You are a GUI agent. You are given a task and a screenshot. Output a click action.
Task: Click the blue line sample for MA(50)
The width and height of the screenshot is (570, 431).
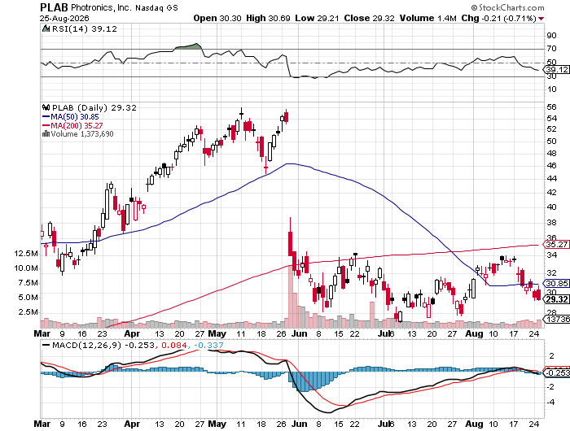tap(46, 116)
